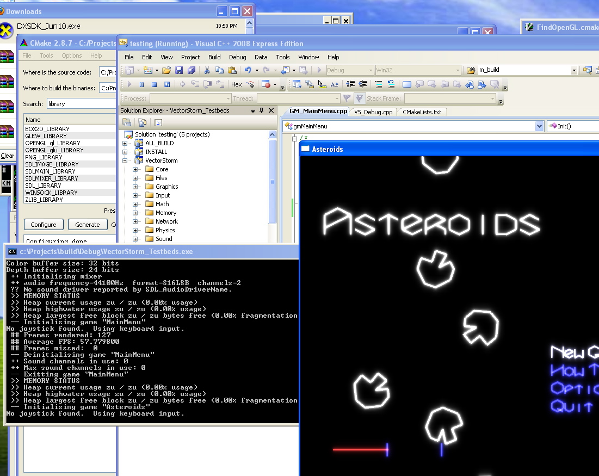
Task: Click the Generate button in CMake
Action: [88, 225]
